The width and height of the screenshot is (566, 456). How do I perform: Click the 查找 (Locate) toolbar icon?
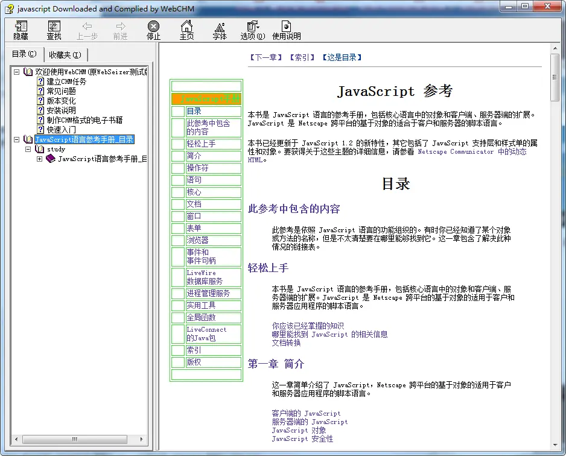54,30
